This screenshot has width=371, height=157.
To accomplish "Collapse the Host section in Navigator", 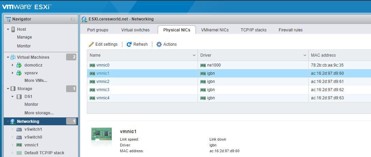I will [x=8, y=29].
